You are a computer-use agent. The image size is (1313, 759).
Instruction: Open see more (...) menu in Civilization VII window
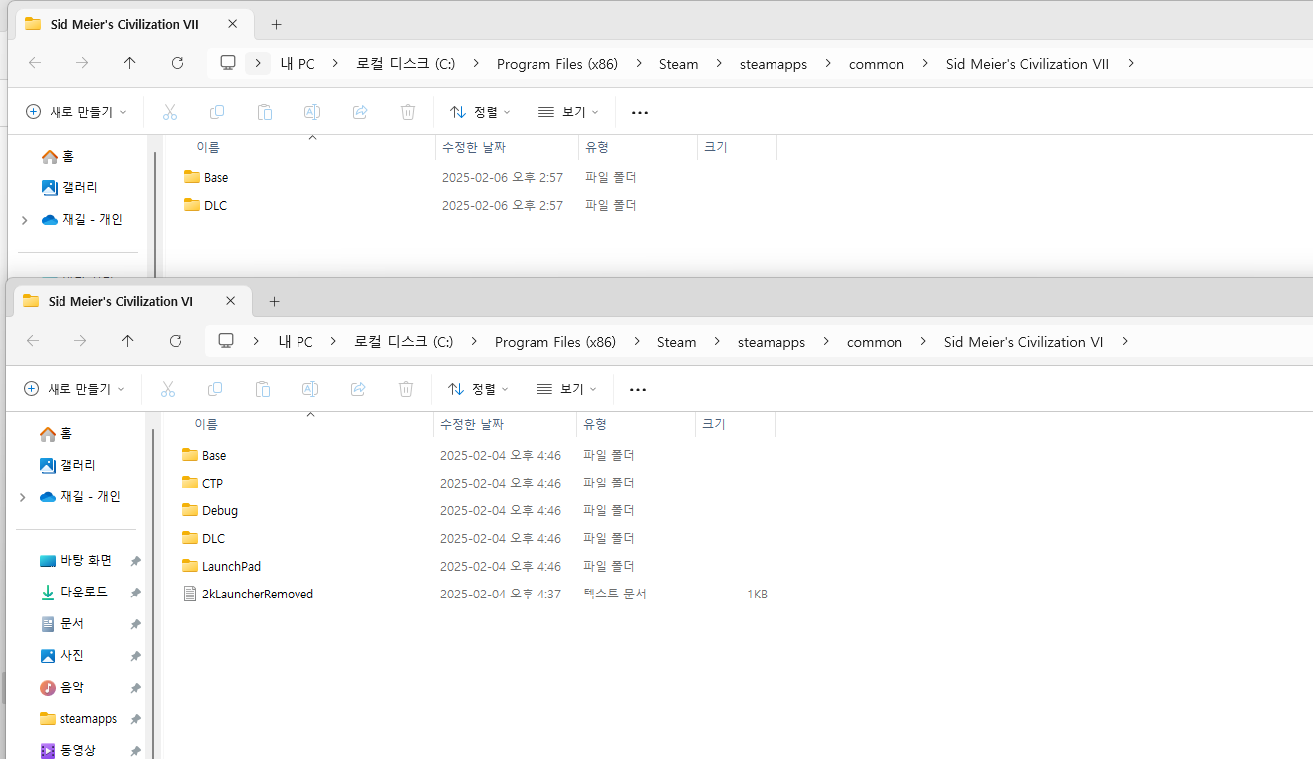[640, 112]
